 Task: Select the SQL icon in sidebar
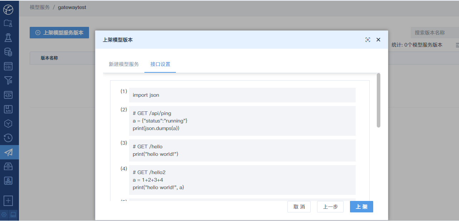point(8,66)
